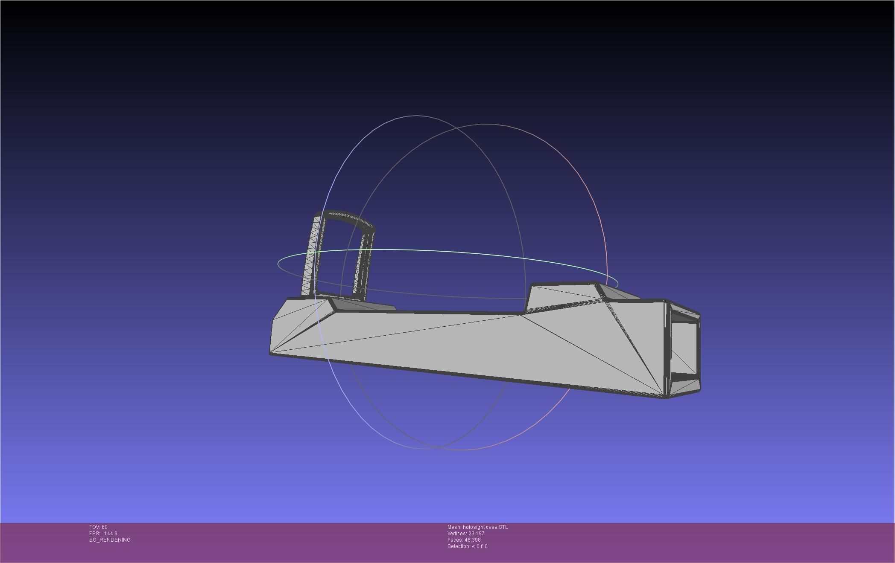Click the rectangular opening at the case's right end
The image size is (895, 563).
(x=684, y=348)
